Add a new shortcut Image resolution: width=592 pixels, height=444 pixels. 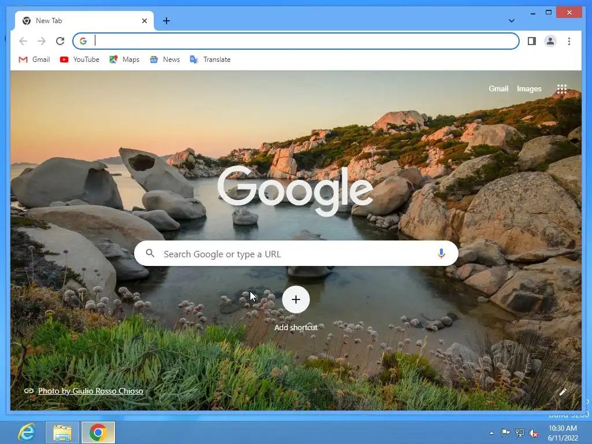click(296, 299)
